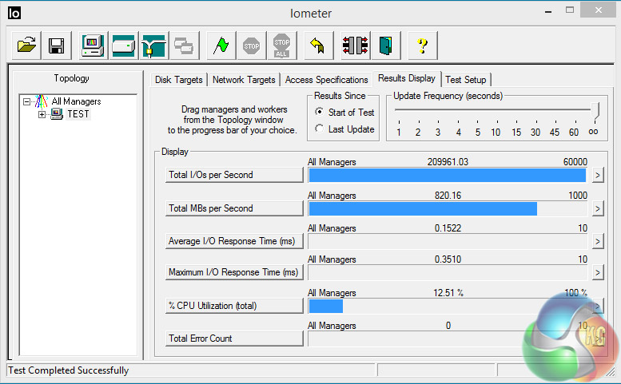Maximize the Iometer window
The width and height of the screenshot is (621, 384).
tap(570, 10)
